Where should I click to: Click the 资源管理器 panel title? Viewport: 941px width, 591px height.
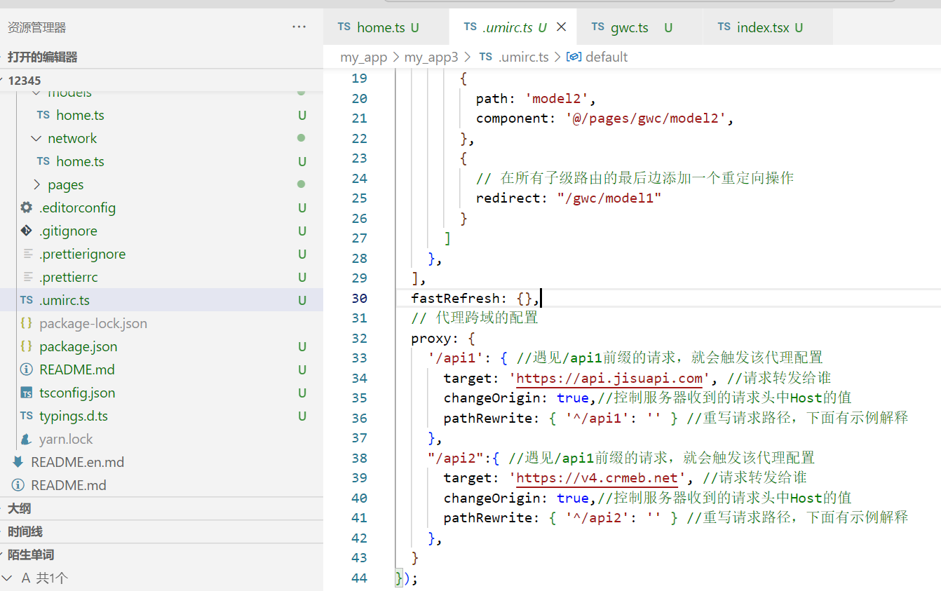pyautogui.click(x=36, y=27)
